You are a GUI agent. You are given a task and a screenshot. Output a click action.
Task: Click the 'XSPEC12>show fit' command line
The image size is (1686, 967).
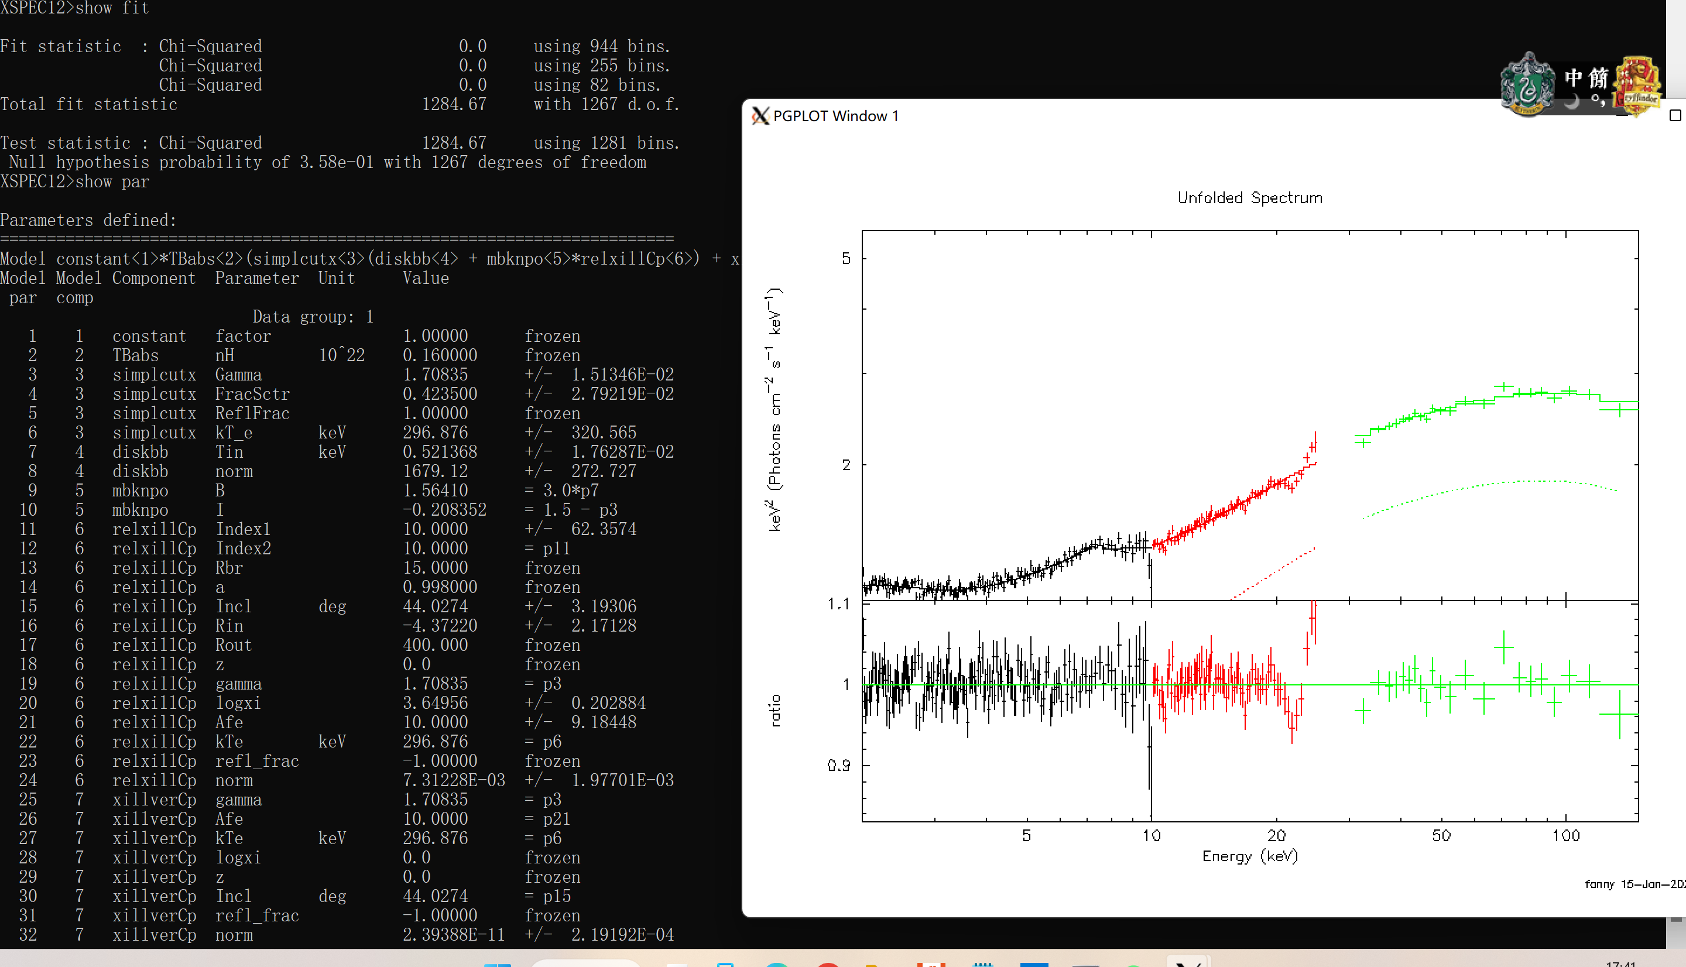pyautogui.click(x=75, y=8)
